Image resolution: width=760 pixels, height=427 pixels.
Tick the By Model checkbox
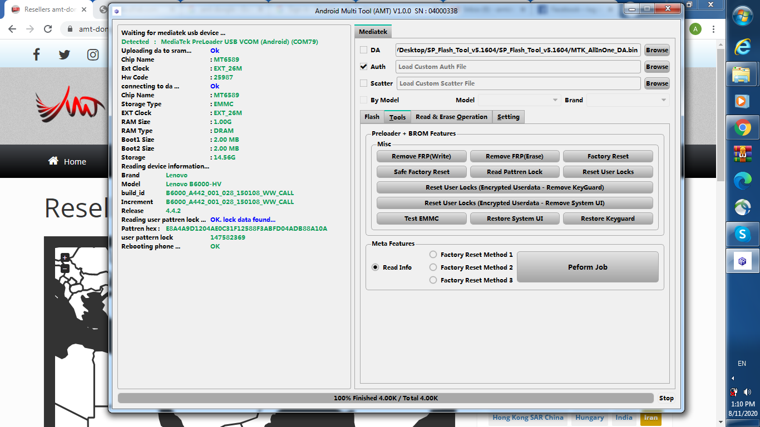click(363, 100)
